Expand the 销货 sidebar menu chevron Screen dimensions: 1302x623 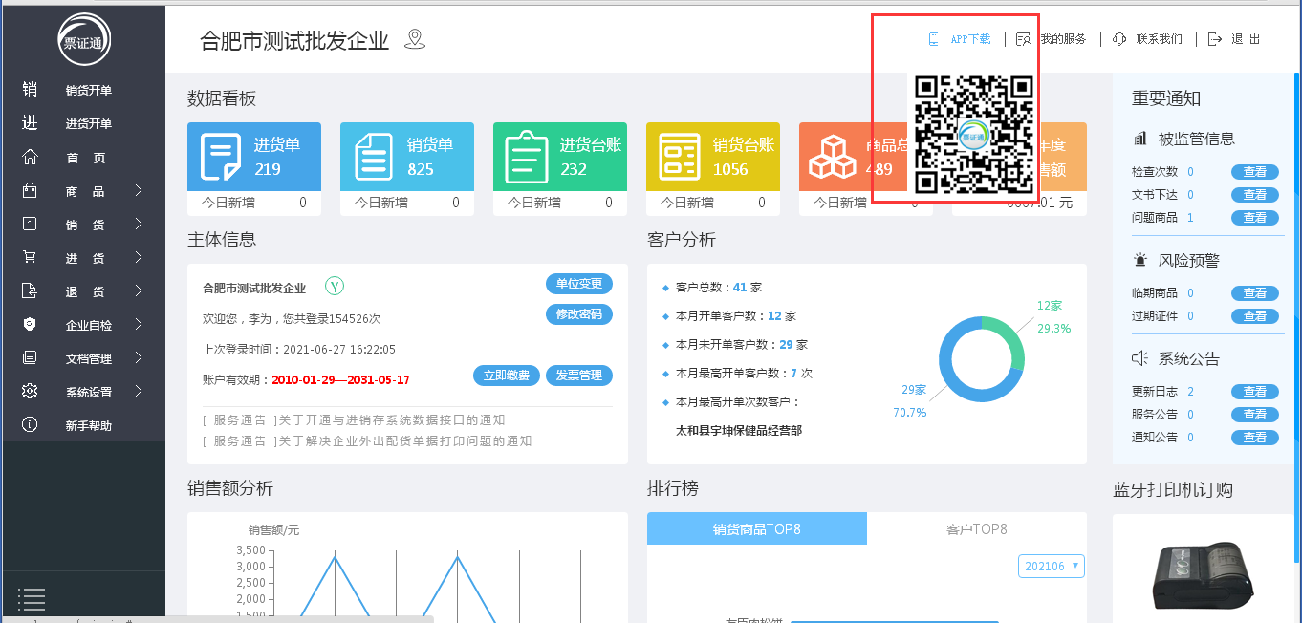click(139, 225)
